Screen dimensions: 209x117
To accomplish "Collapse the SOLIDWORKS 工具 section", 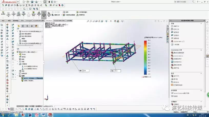I will [201, 50].
